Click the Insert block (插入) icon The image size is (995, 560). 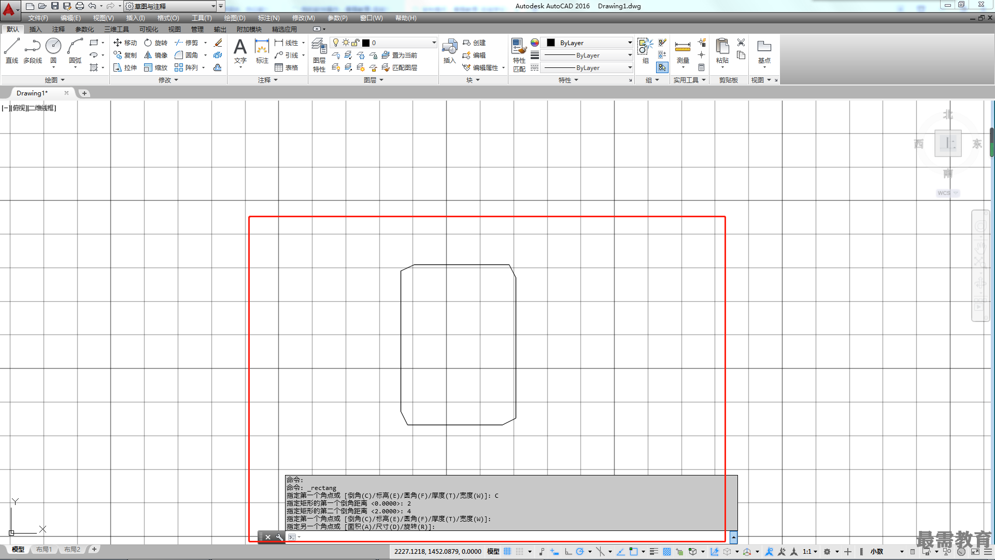pyautogui.click(x=449, y=51)
